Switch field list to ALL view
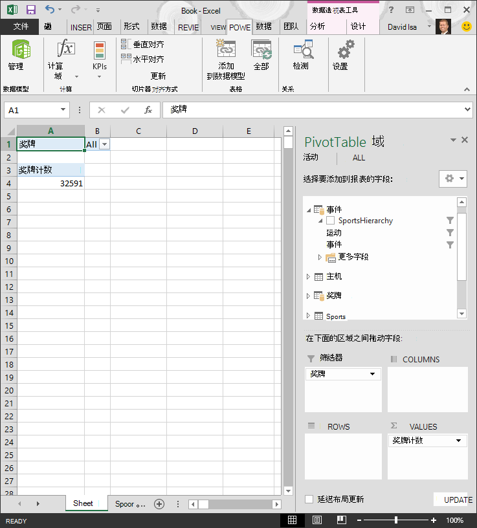This screenshot has height=528, width=477. [x=359, y=158]
